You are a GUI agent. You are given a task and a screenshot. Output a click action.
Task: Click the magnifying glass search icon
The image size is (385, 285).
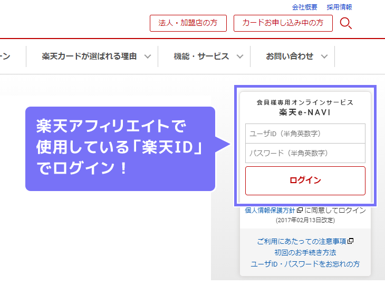pyautogui.click(x=346, y=23)
